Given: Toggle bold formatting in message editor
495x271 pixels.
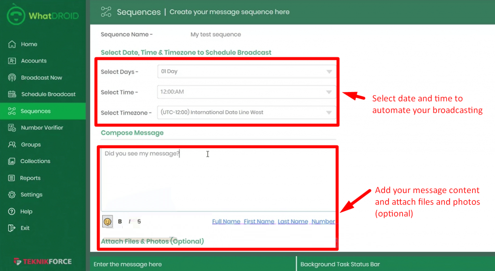Looking at the screenshot, I should coord(120,222).
